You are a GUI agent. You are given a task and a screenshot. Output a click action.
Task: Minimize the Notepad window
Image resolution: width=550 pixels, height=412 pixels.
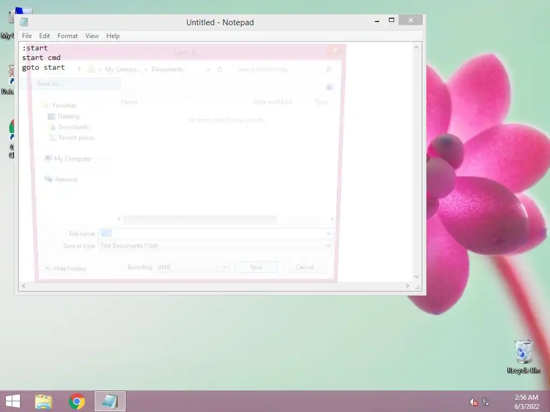[377, 21]
